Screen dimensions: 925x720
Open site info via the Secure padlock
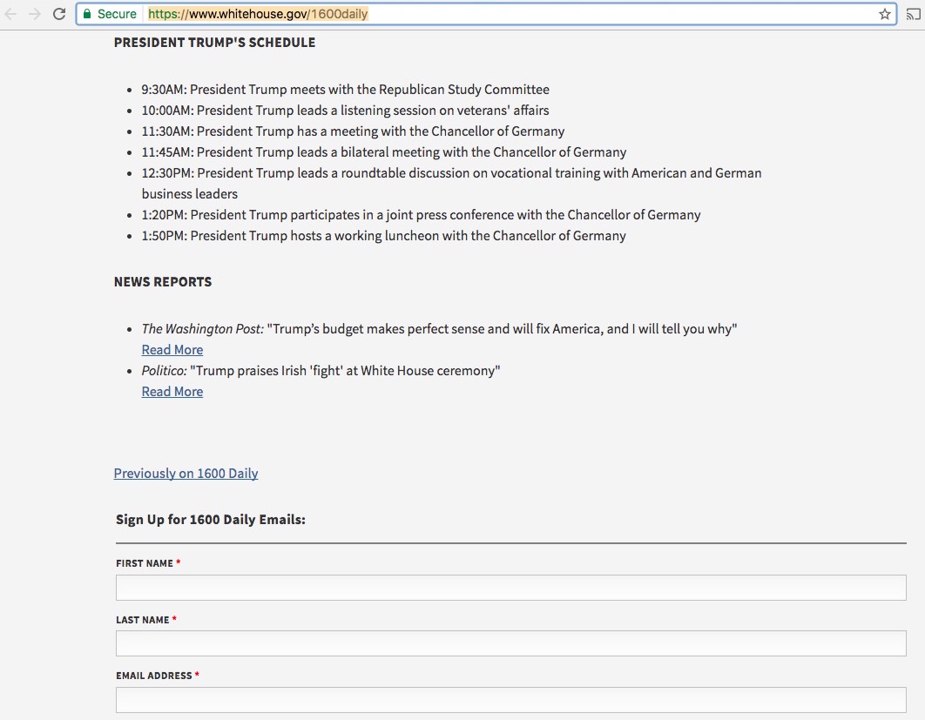pos(87,14)
